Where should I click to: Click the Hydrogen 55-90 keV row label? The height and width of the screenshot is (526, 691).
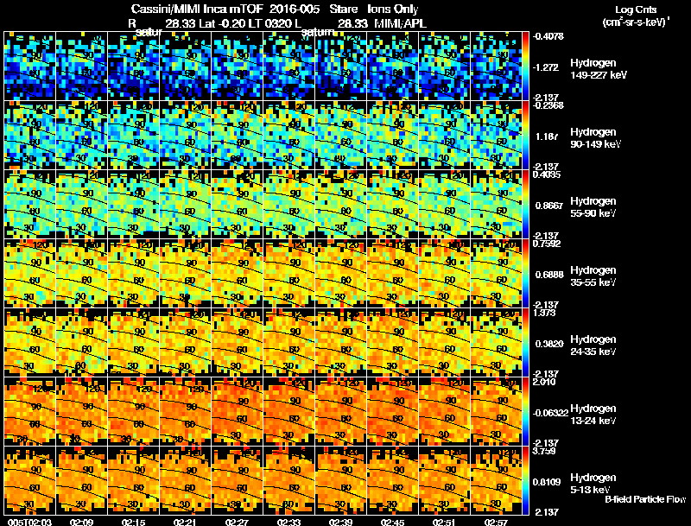click(593, 207)
